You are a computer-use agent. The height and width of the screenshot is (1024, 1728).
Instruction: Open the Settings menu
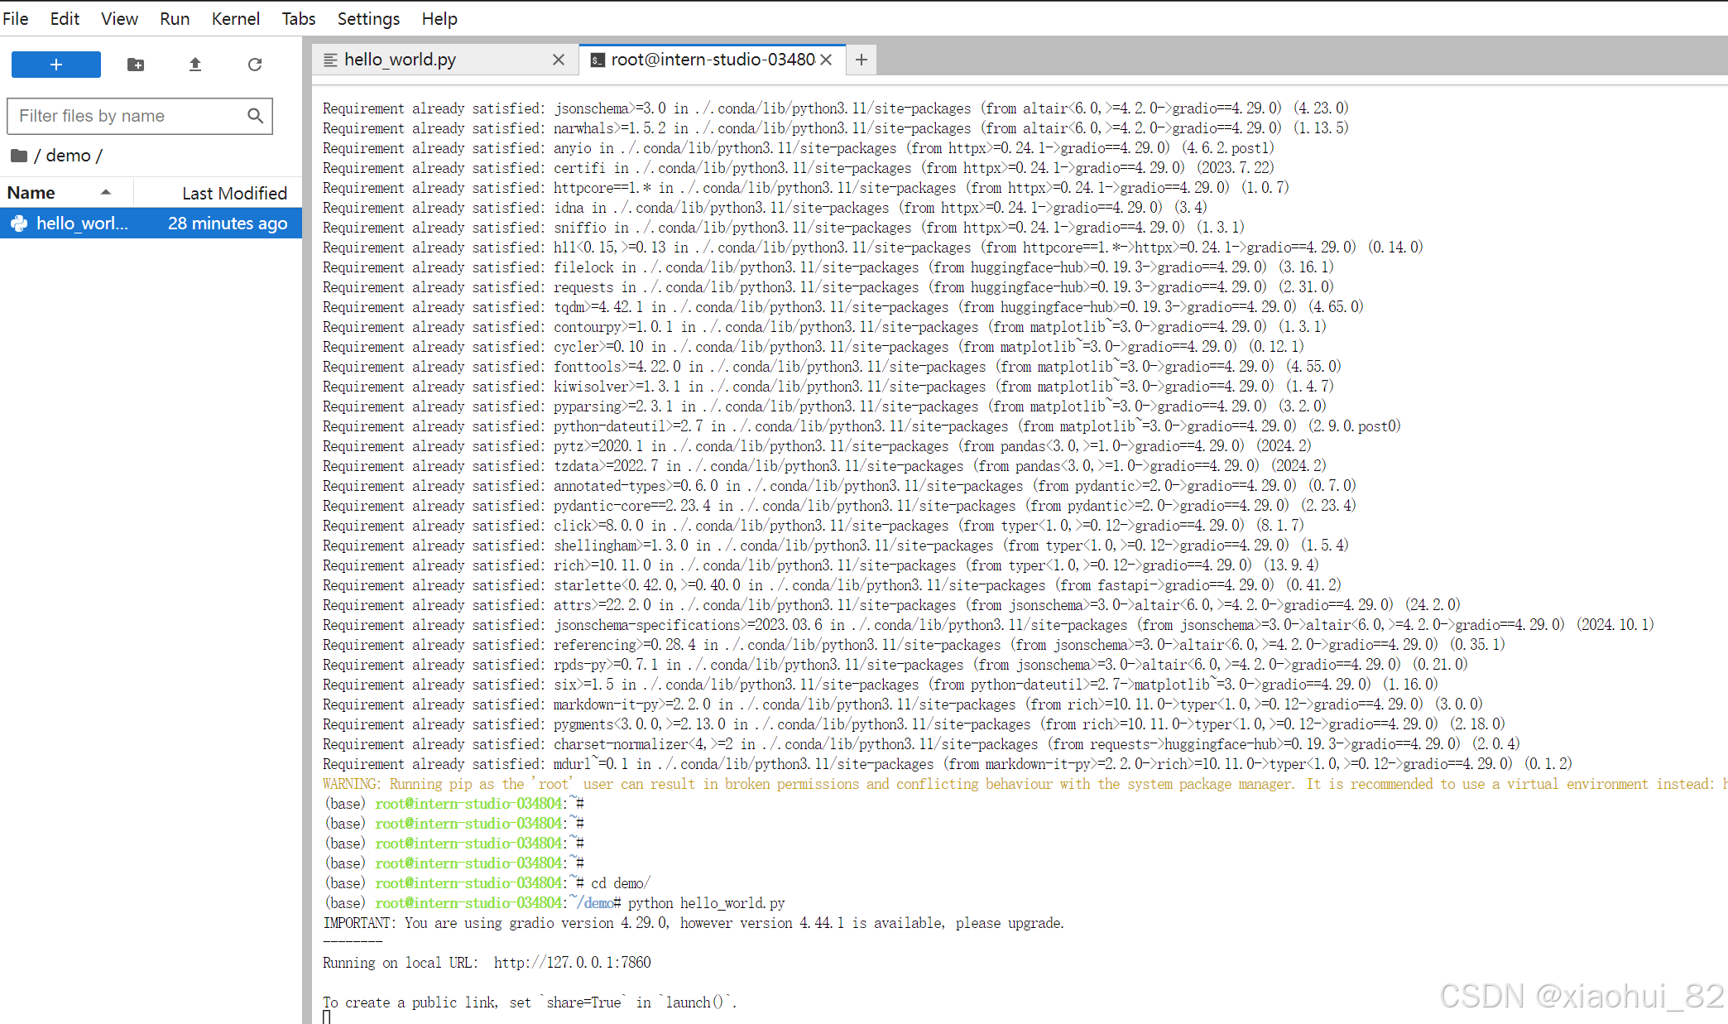click(368, 18)
